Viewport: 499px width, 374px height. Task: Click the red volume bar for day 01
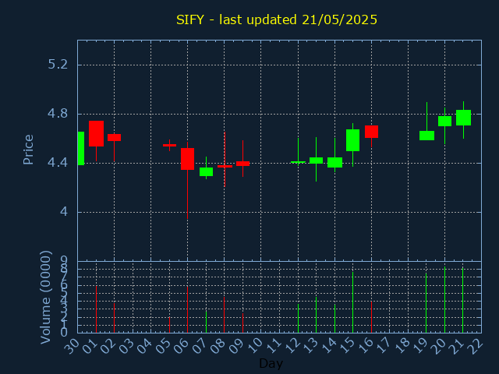tap(96, 309)
